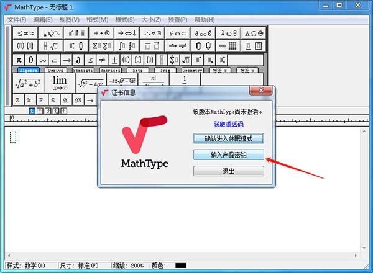Open the summation templates palette
Screen dimensions: 373x273
[101, 46]
